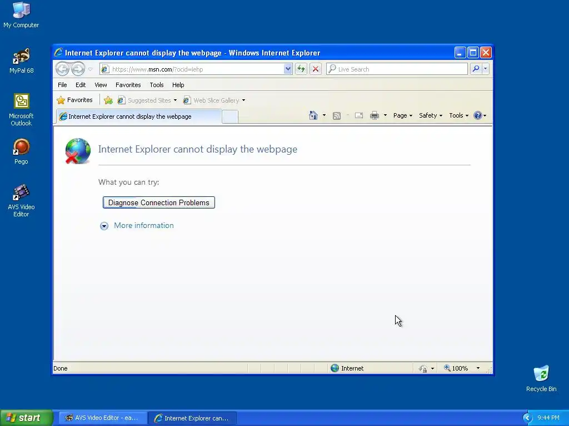
Task: Click the Recycle Bin desktop icon
Action: pyautogui.click(x=541, y=378)
